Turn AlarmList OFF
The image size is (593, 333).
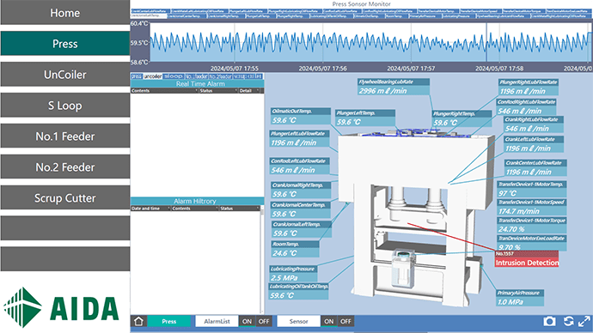click(x=264, y=321)
